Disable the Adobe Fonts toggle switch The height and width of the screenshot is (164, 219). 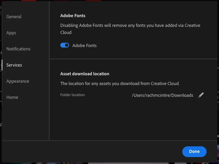(x=65, y=45)
